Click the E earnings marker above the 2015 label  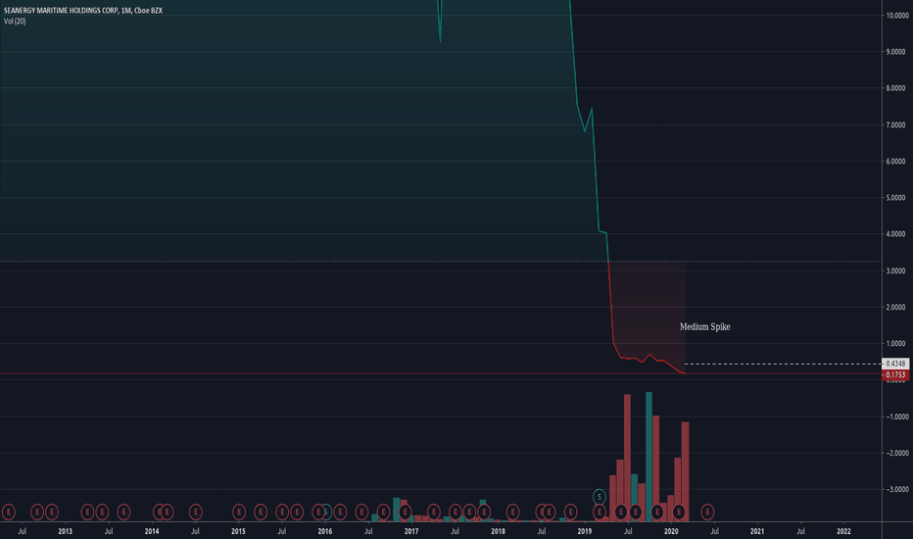pos(239,513)
